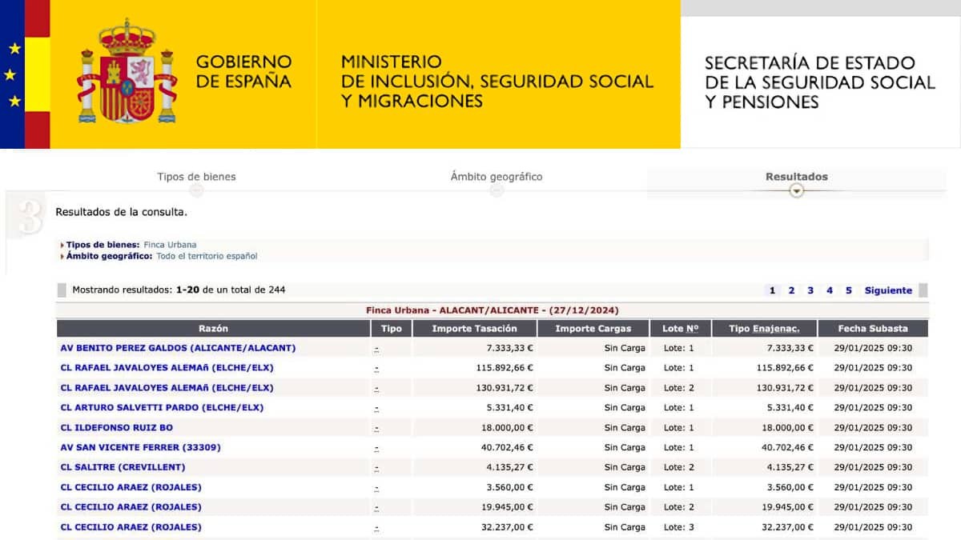Expand the Ámbito geográfico filter summary
961x540 pixels.
tap(110, 256)
